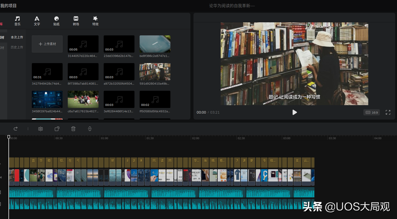
Task: Select the 00:31 audio clip 3427949428c74d4
Action: [47, 72]
